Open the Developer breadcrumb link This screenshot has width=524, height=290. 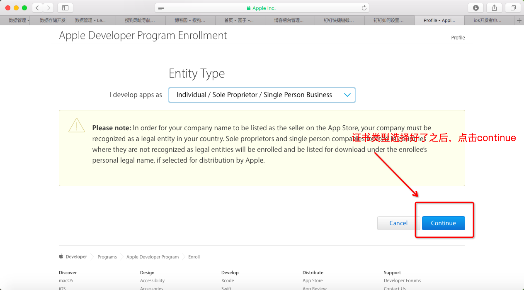[x=76, y=257]
